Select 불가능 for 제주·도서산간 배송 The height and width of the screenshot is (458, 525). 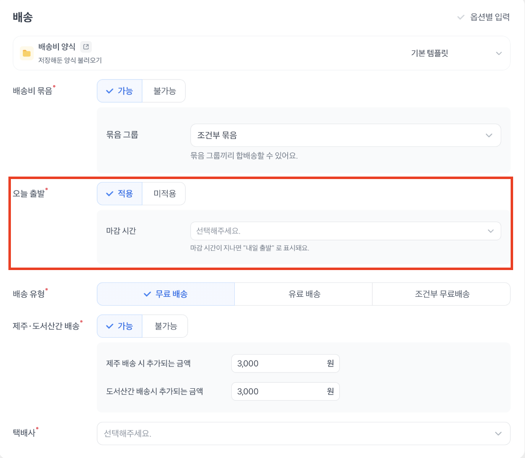(x=165, y=326)
